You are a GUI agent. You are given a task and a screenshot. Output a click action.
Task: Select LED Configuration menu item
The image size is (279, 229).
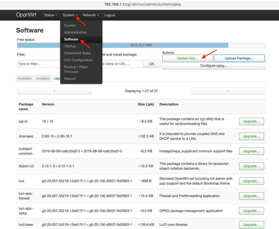pos(78,60)
